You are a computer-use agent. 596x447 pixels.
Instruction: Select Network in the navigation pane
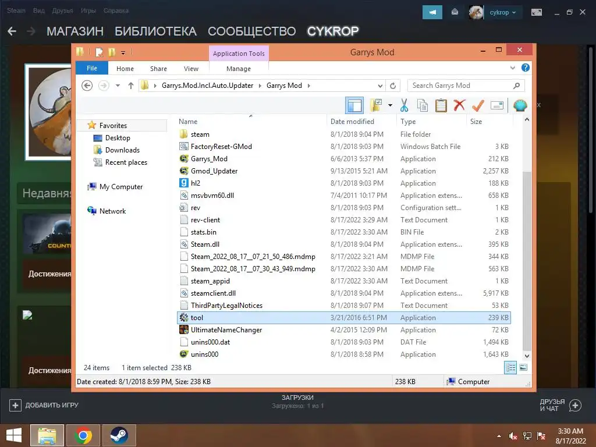[x=112, y=211]
